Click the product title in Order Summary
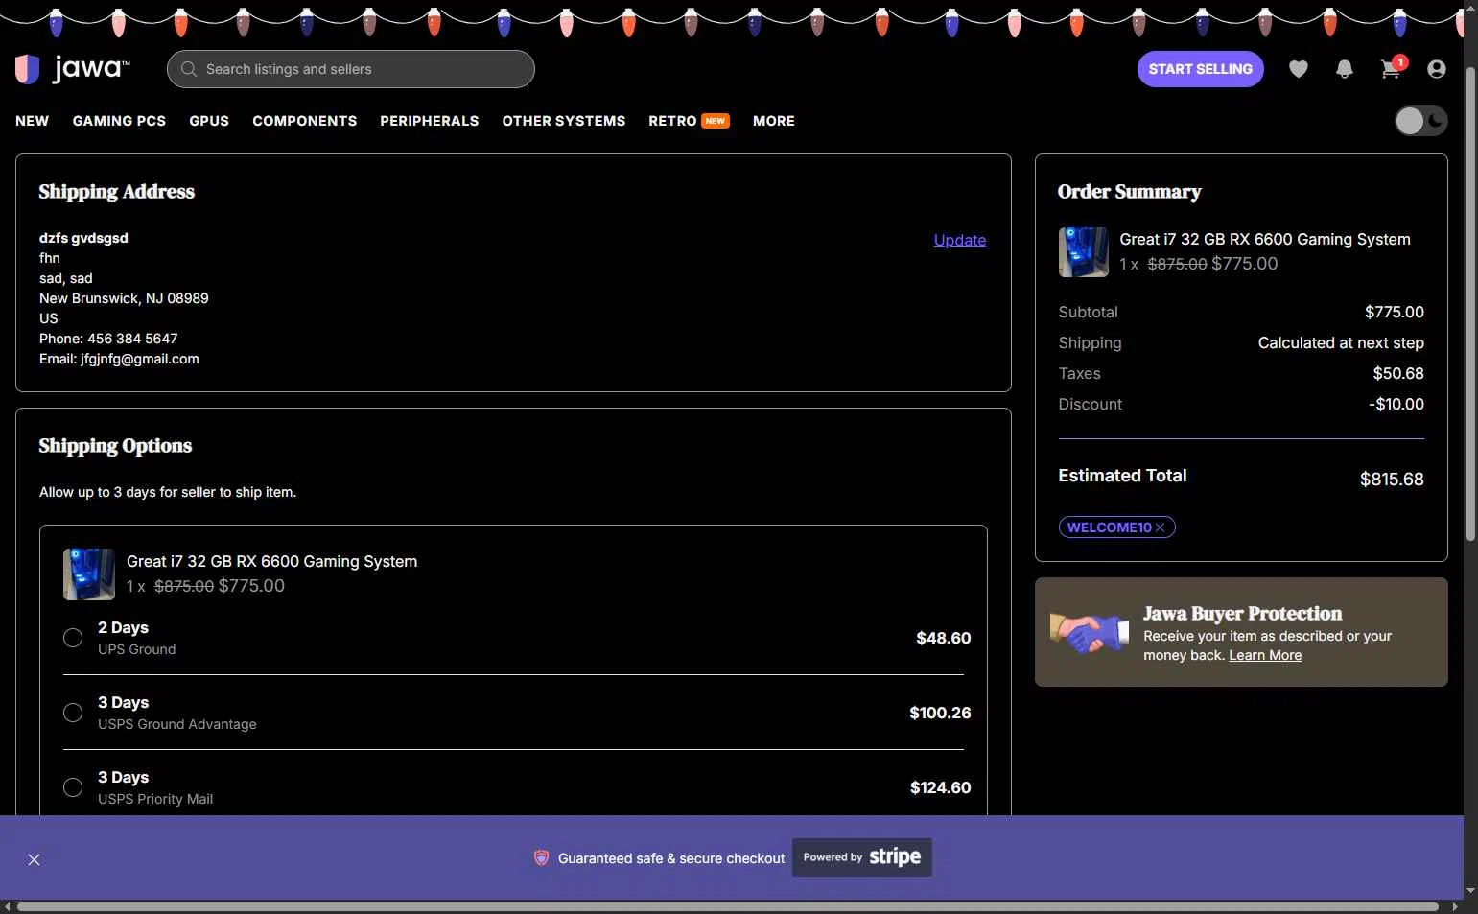Screen dimensions: 1478x914 (x=1264, y=239)
